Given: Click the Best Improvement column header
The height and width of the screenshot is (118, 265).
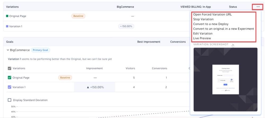Looking at the screenshot, I should pos(149,42).
